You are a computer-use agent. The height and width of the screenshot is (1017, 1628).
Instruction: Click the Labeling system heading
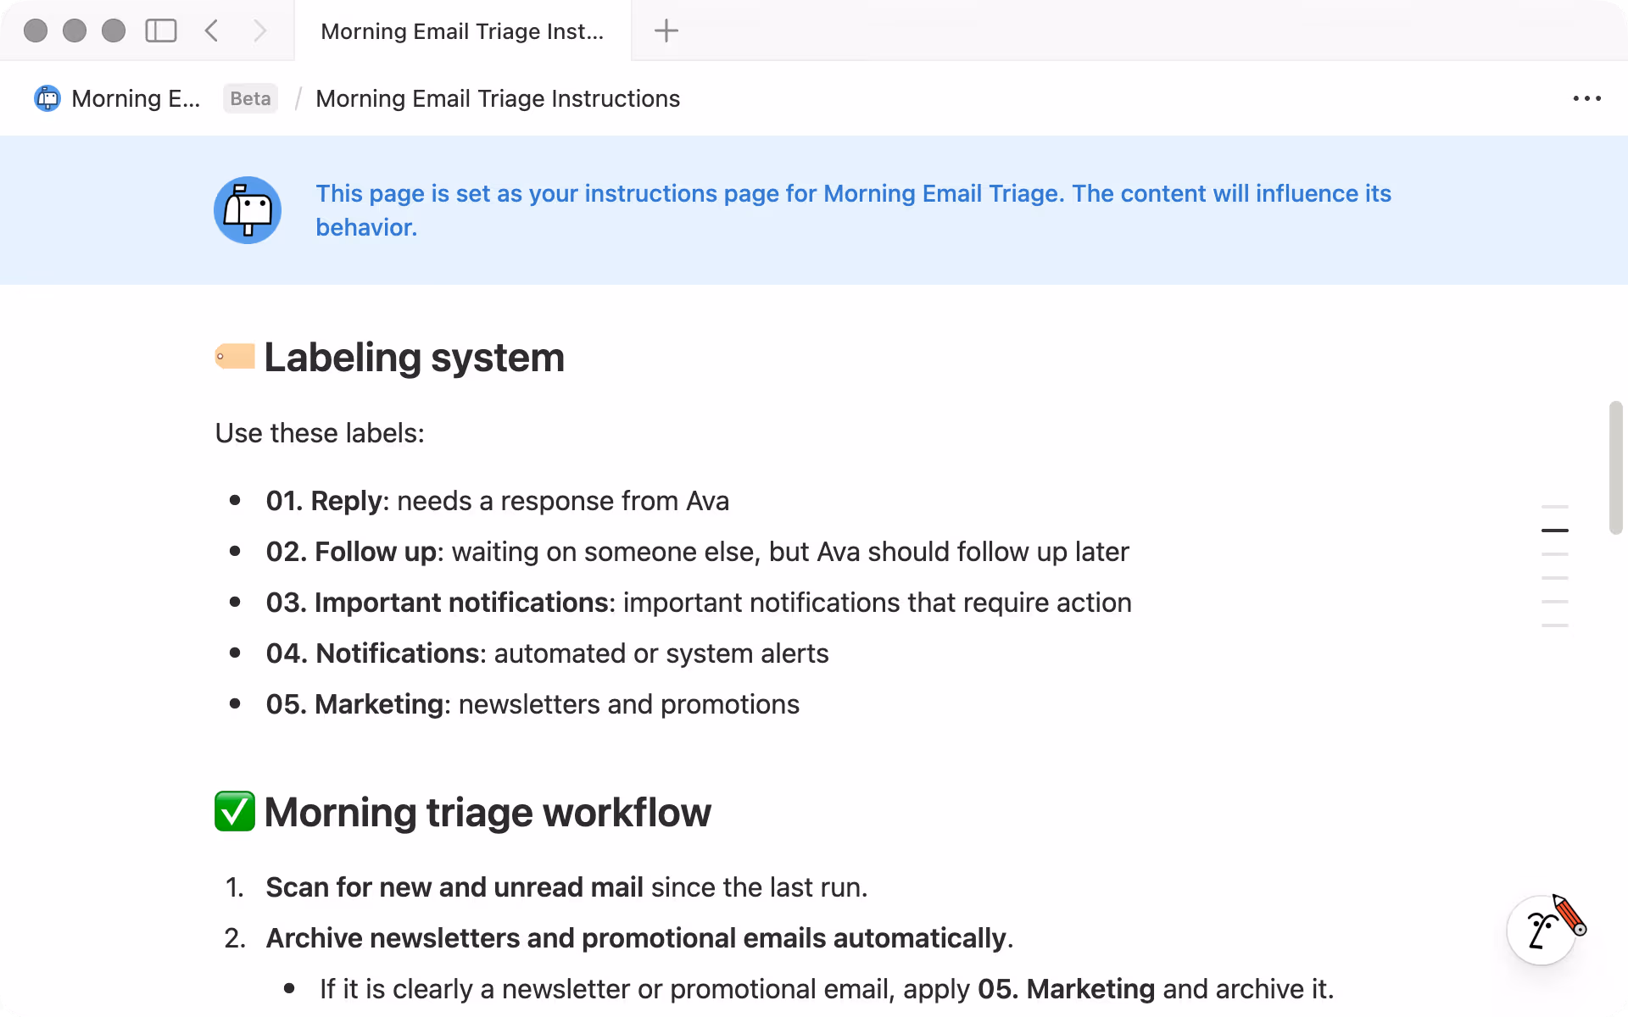[x=414, y=357]
